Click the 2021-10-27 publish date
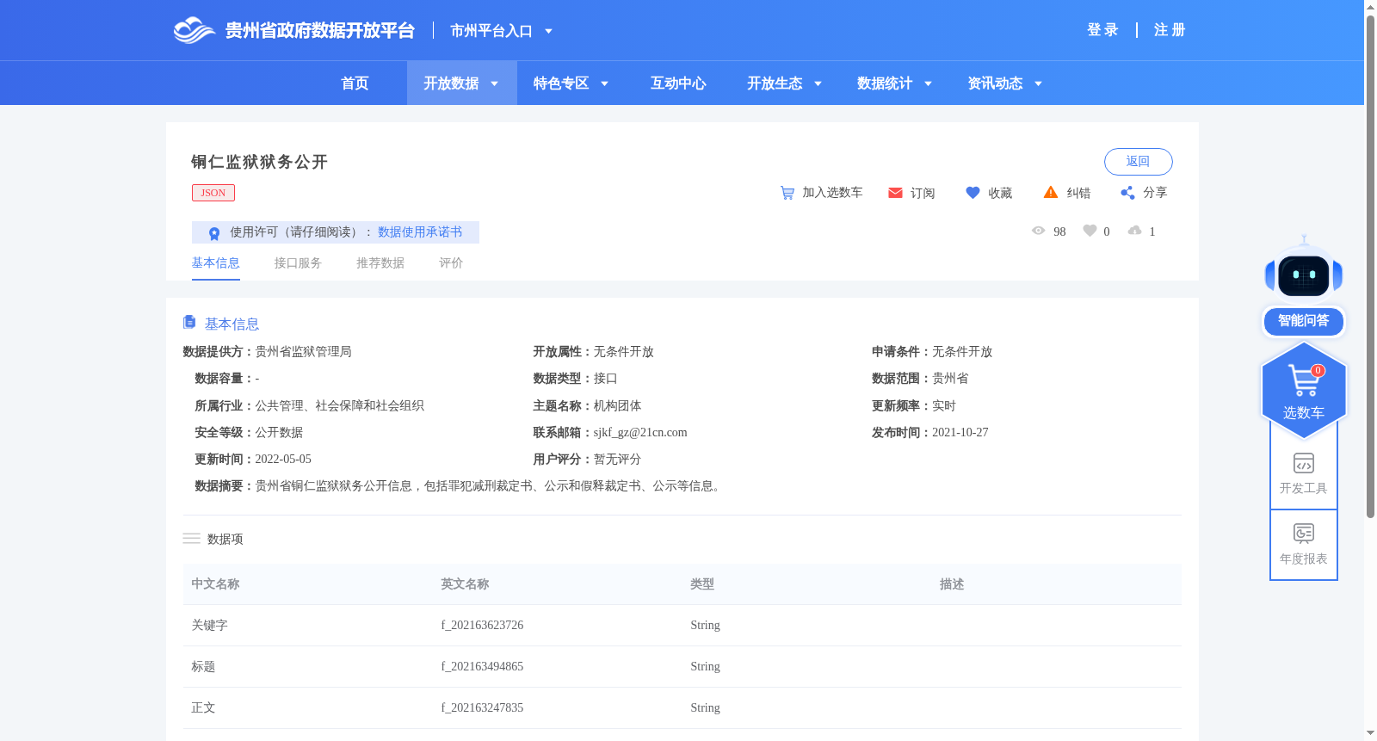The height and width of the screenshot is (741, 1377). (960, 433)
